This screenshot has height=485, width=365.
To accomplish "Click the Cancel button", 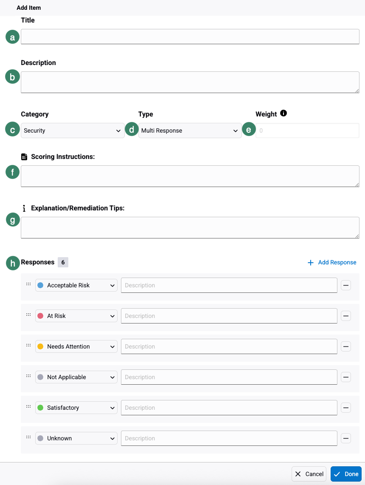I will 309,474.
